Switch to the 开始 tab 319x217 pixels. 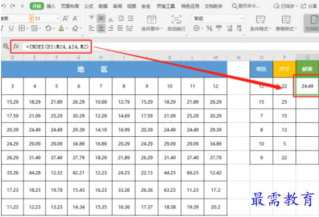[x=37, y=6]
